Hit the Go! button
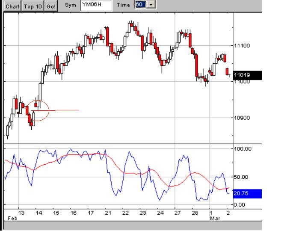 [51, 6]
